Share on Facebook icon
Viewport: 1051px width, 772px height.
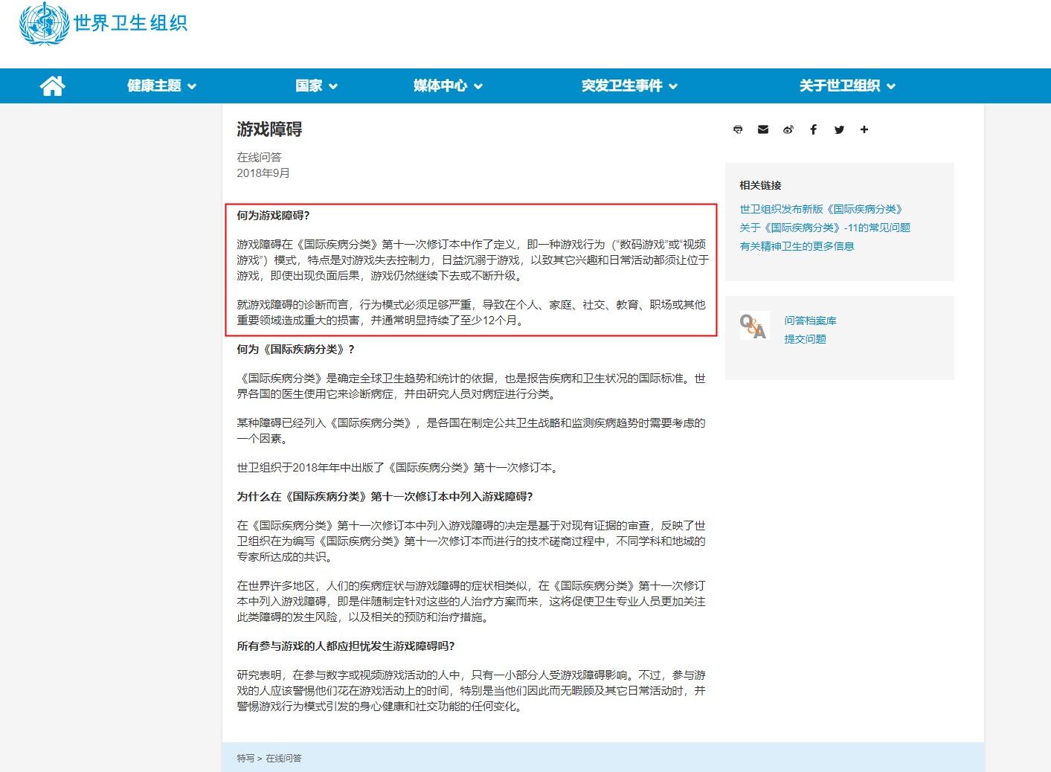[x=814, y=129]
